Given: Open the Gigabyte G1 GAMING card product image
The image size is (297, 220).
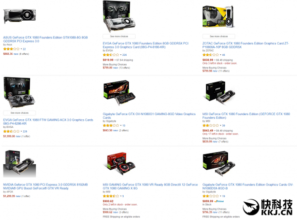Looking at the screenshot, I should click(x=119, y=93).
